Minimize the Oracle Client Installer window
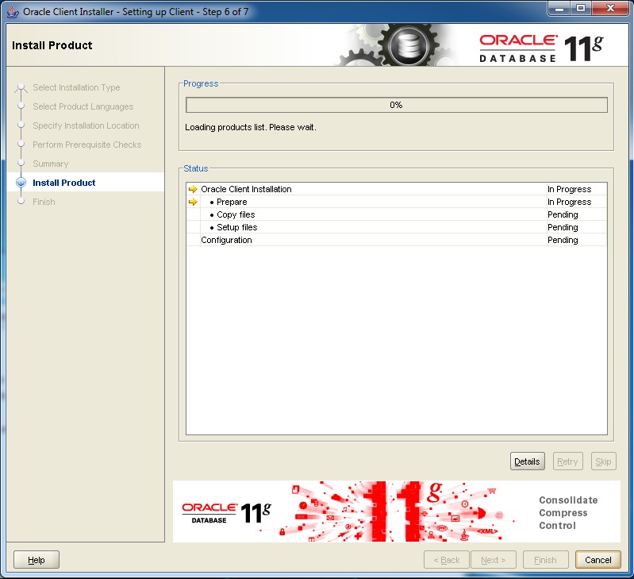This screenshot has width=634, height=579. click(x=559, y=9)
